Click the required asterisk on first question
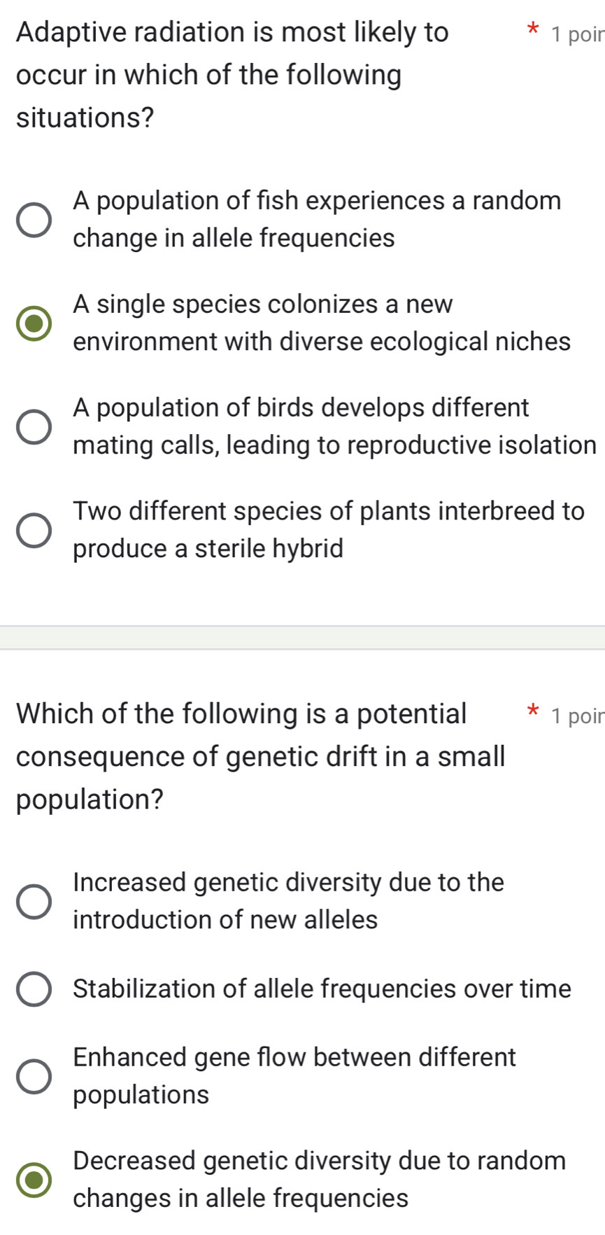The width and height of the screenshot is (605, 1235). (532, 28)
